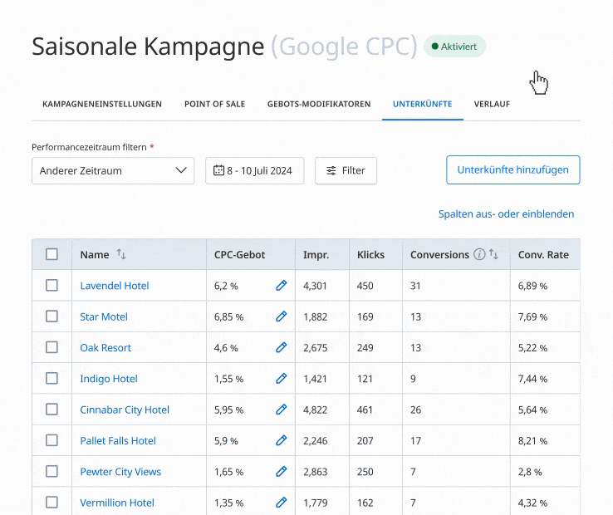
Task: Open date range picker 8 - 10 Juli 2024
Action: [x=254, y=170]
